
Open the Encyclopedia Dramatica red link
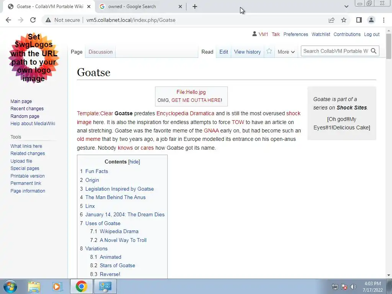pos(185,113)
